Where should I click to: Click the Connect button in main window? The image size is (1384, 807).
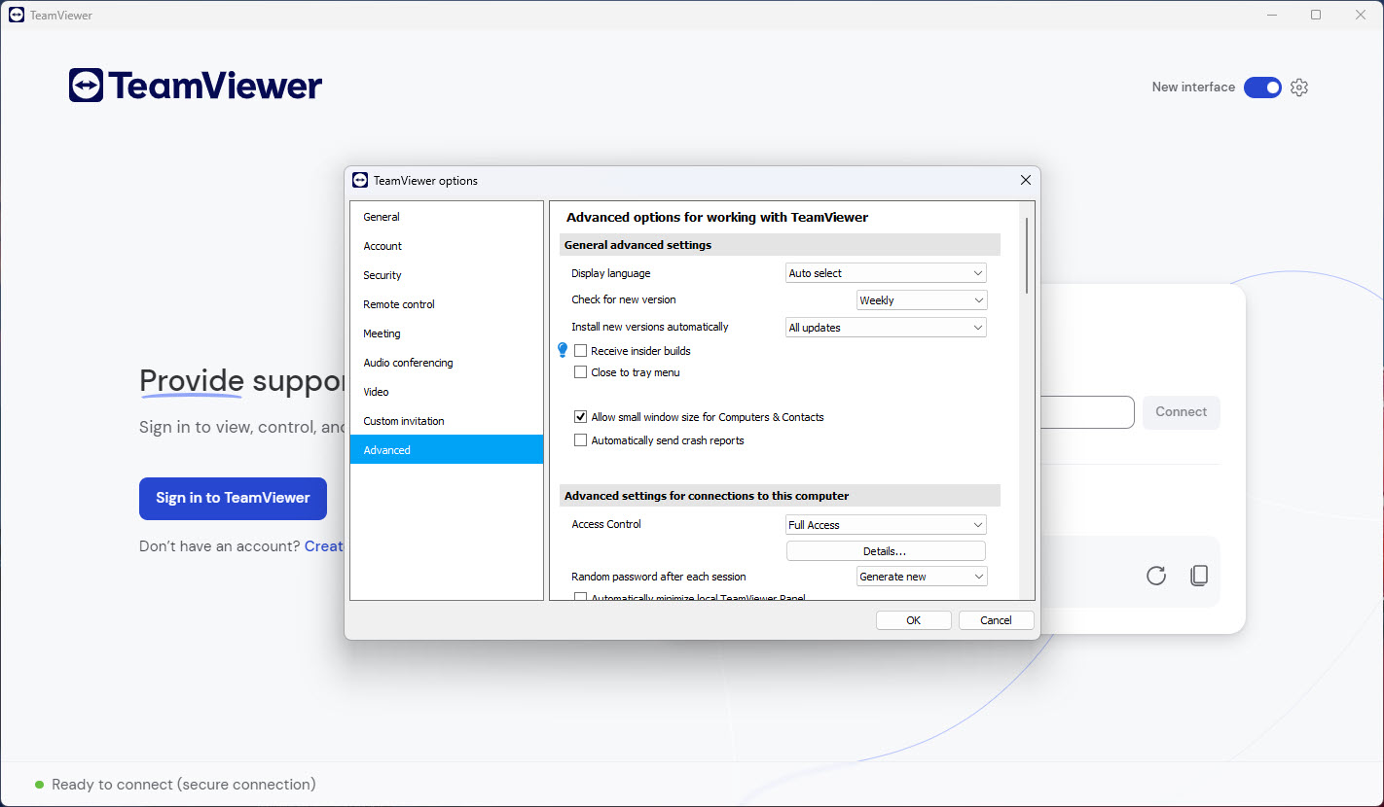(x=1181, y=412)
